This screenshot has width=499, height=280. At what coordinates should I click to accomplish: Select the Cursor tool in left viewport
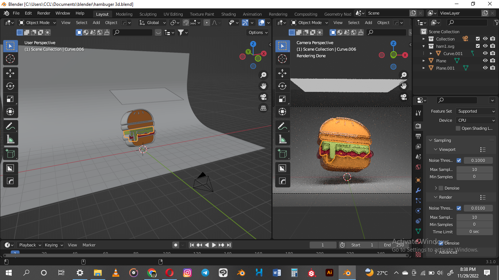tap(10, 59)
